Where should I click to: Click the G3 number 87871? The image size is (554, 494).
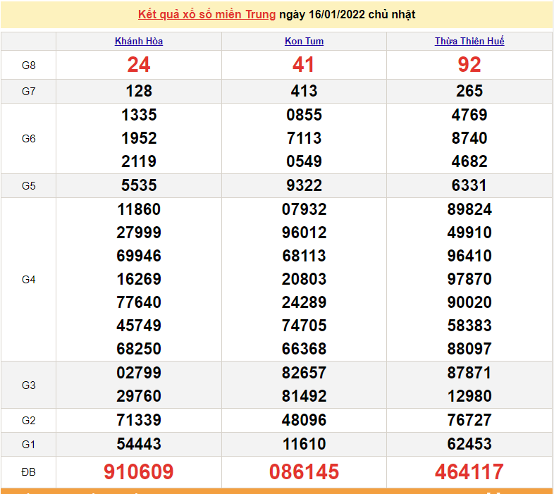coord(469,372)
